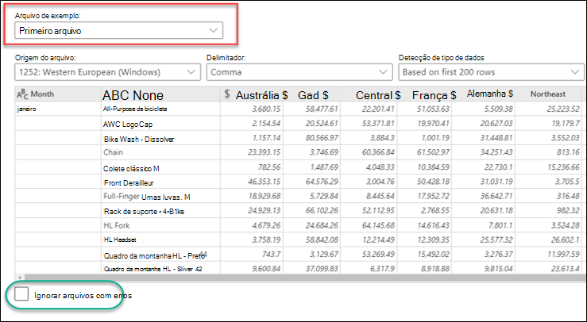Select the Northeast column header
This screenshot has height=322, width=587.
[x=548, y=94]
